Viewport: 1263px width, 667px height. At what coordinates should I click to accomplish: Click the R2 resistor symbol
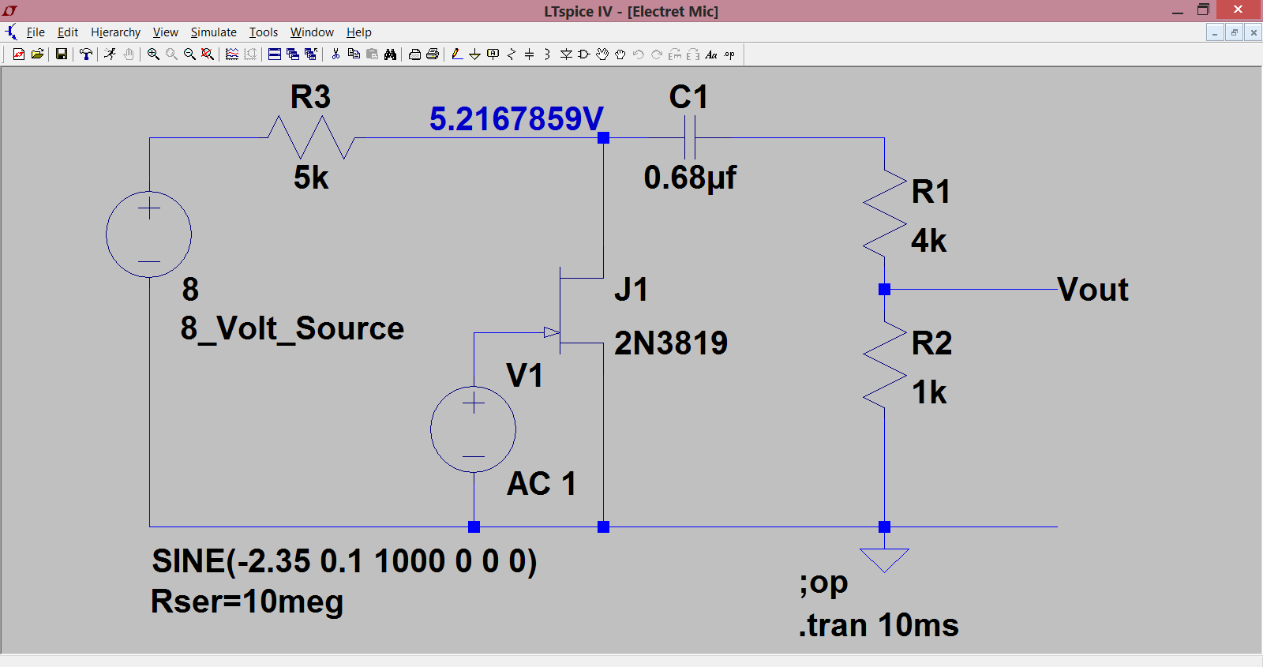coord(884,365)
